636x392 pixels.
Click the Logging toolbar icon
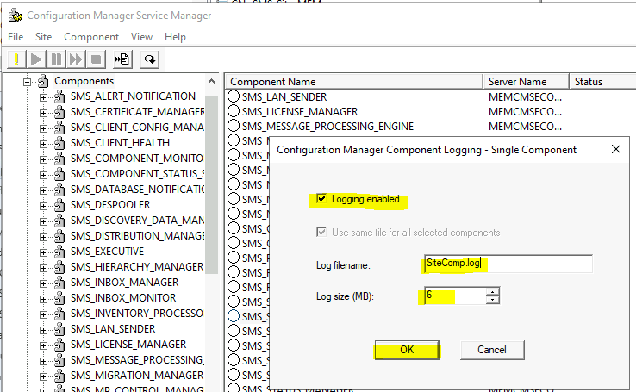(122, 59)
